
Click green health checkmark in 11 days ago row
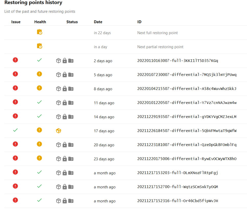point(39,102)
